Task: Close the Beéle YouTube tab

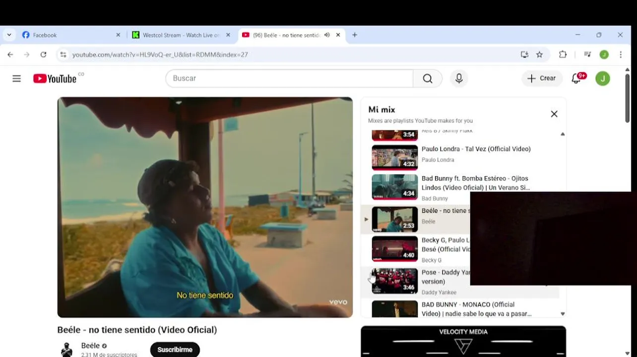Action: [338, 35]
